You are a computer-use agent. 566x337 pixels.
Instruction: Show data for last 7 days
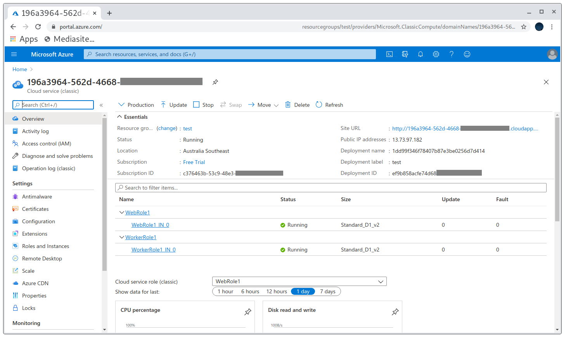(328, 291)
